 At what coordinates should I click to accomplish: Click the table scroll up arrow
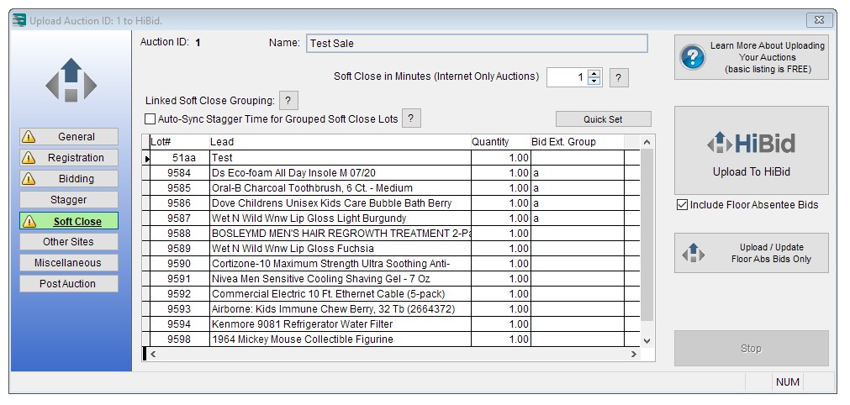[647, 142]
